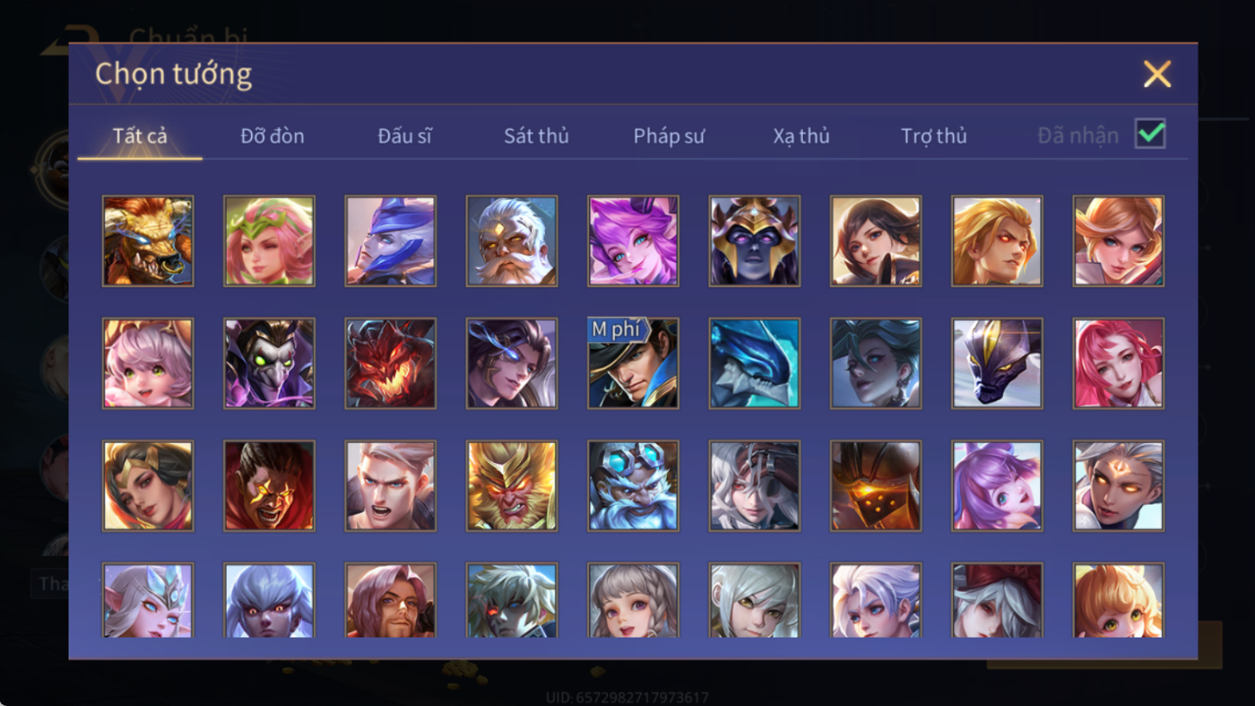
Task: Click the "Tất cả" tab
Action: coord(140,136)
